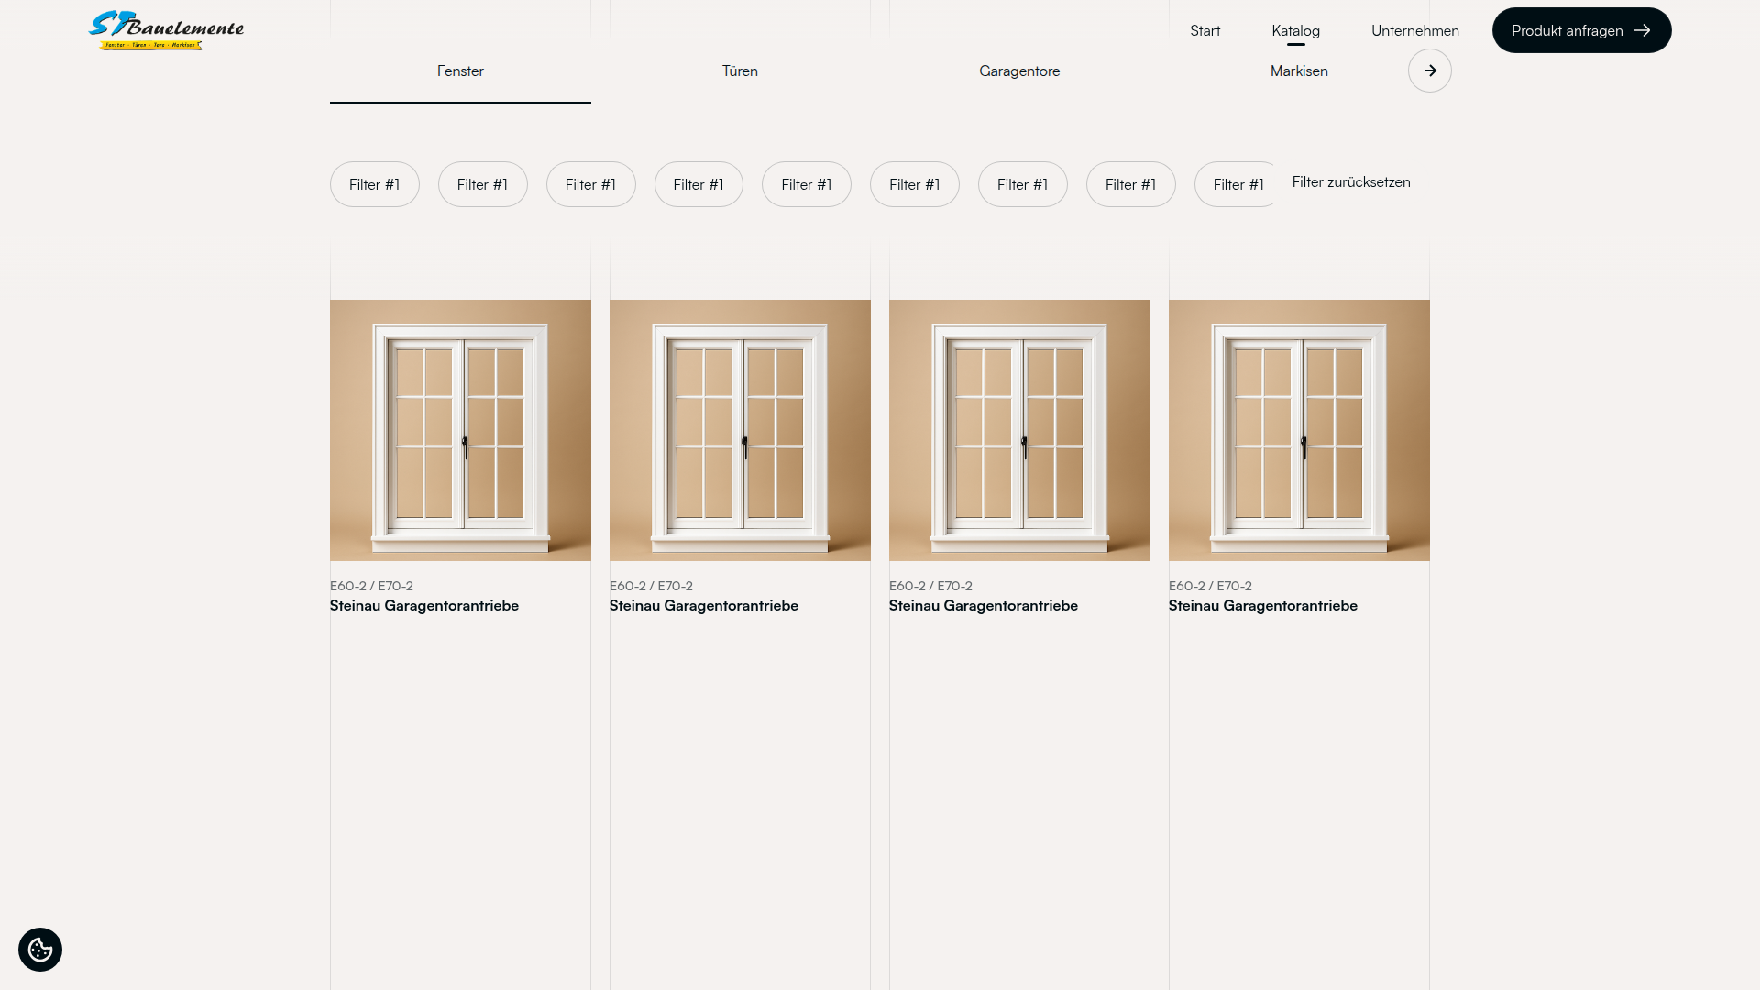
Task: Click the arrow inside the Produkt anfragen button
Action: pyautogui.click(x=1641, y=30)
